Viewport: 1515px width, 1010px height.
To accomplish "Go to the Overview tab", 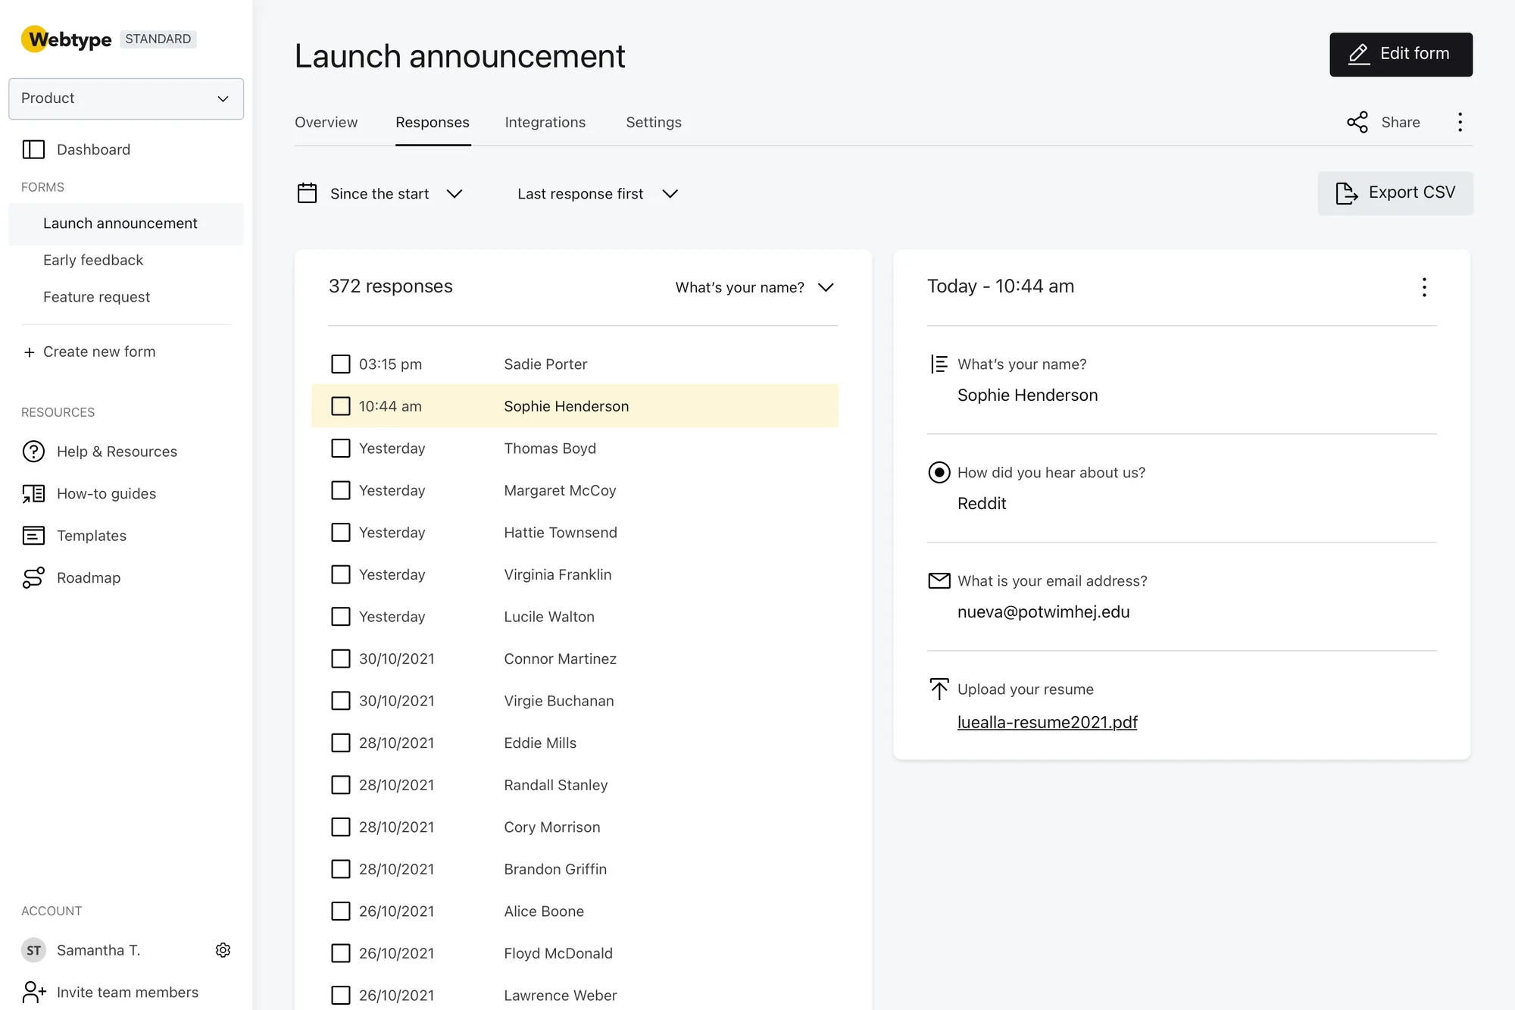I will (326, 122).
